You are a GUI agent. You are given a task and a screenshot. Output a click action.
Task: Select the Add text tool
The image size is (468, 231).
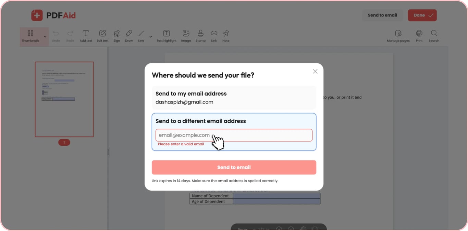86,36
